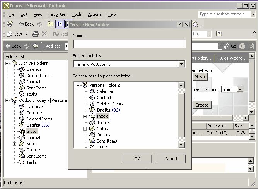Select Journal under Archive Folders
Screen dimensions: 258x189
[x=33, y=82]
